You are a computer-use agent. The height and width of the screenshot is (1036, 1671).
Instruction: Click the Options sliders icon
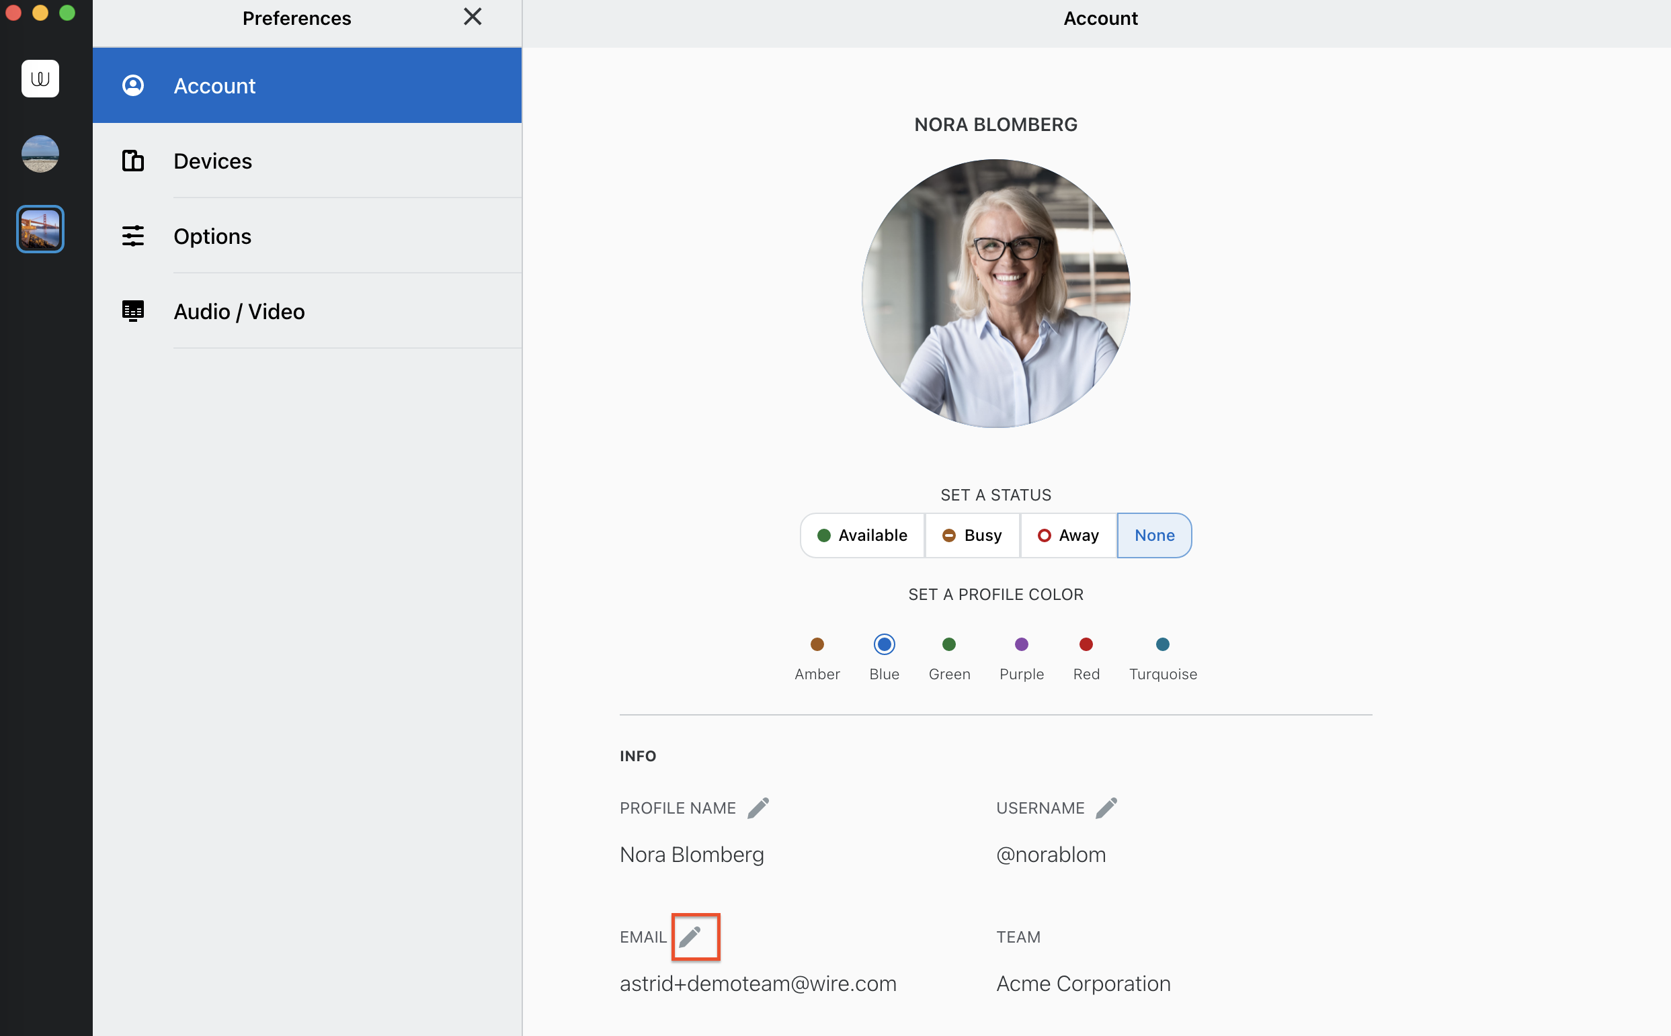[x=133, y=236]
